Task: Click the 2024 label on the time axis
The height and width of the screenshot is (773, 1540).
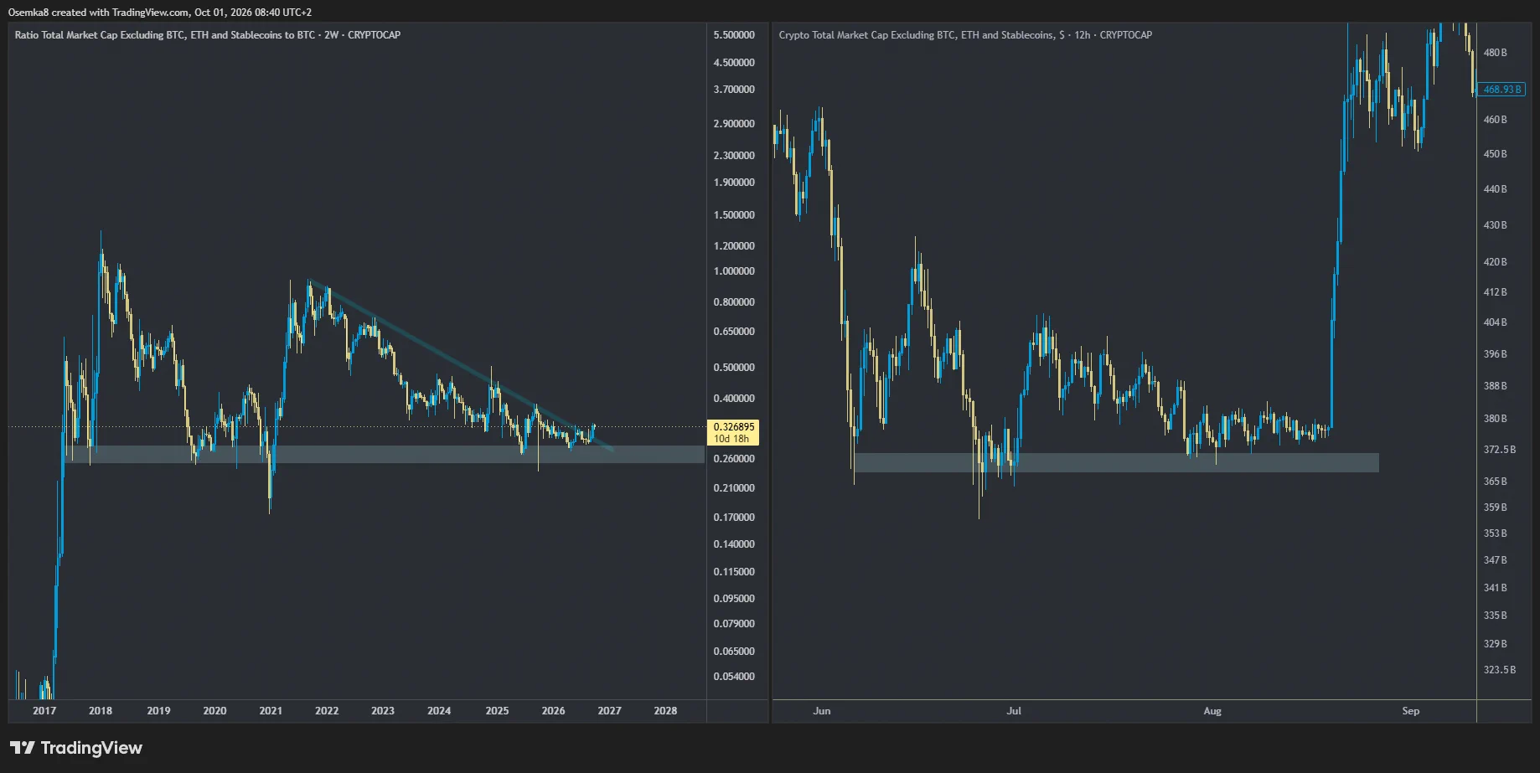Action: click(439, 711)
